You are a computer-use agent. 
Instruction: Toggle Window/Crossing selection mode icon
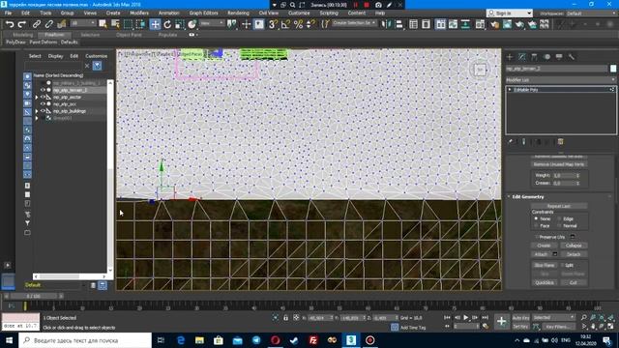[140, 24]
